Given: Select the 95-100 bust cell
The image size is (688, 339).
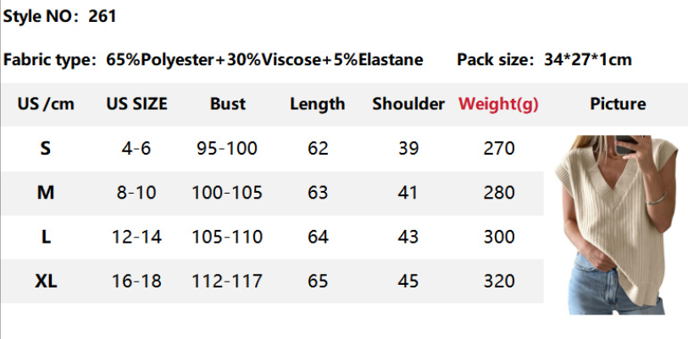Looking at the screenshot, I should point(227,149).
